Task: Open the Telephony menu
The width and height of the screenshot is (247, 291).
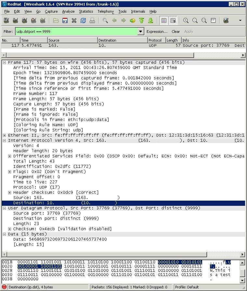Action: [106, 11]
